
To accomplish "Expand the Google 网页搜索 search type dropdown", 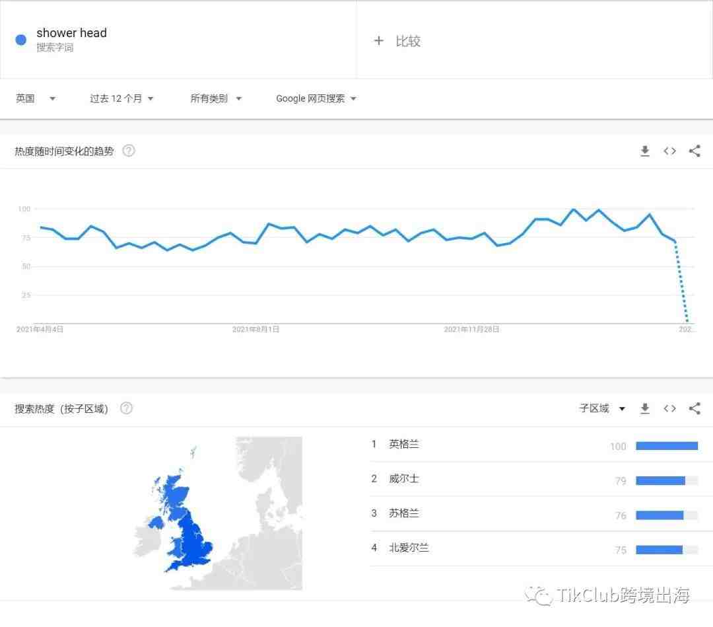I will tap(316, 98).
